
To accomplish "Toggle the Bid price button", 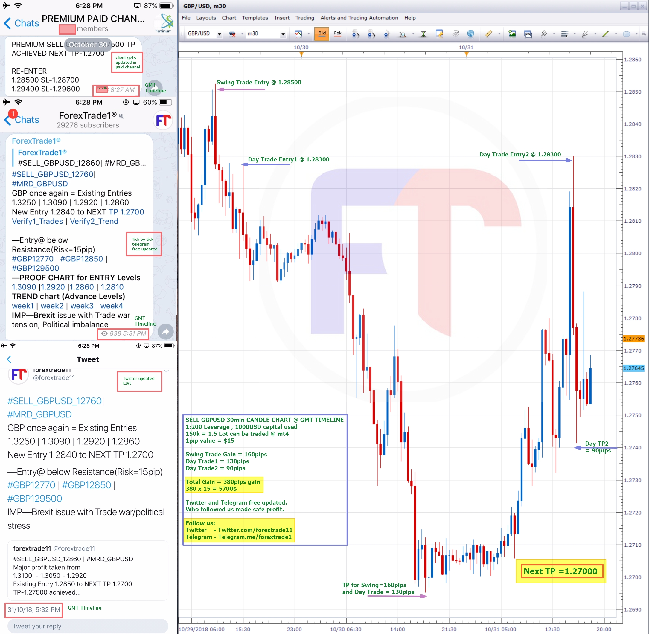I will [x=322, y=33].
